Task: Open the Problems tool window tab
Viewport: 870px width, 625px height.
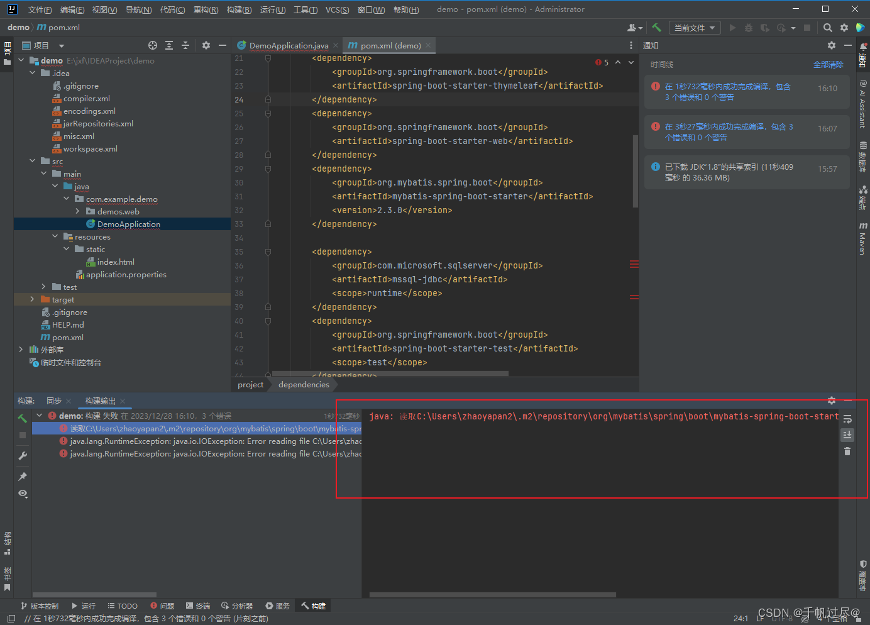Action: coord(162,606)
